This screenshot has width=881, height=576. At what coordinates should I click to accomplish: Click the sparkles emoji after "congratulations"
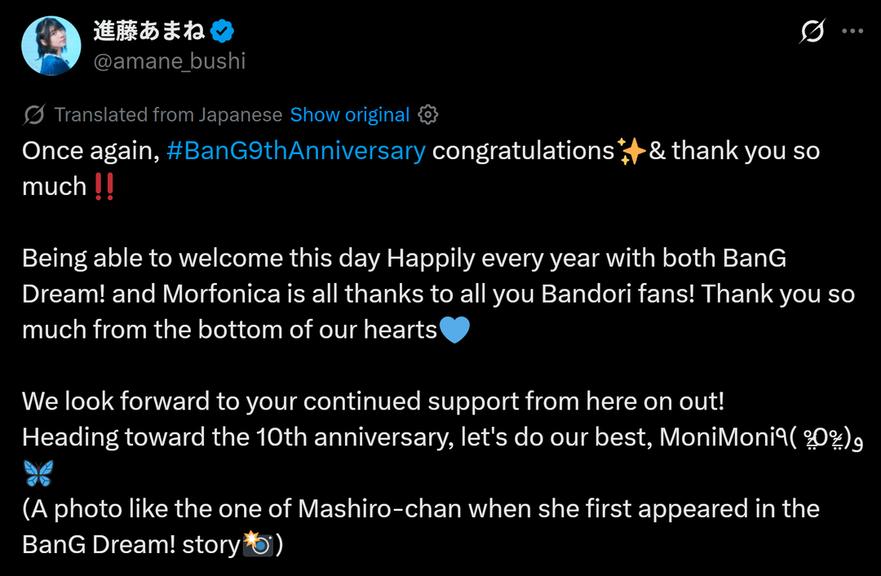click(x=631, y=152)
